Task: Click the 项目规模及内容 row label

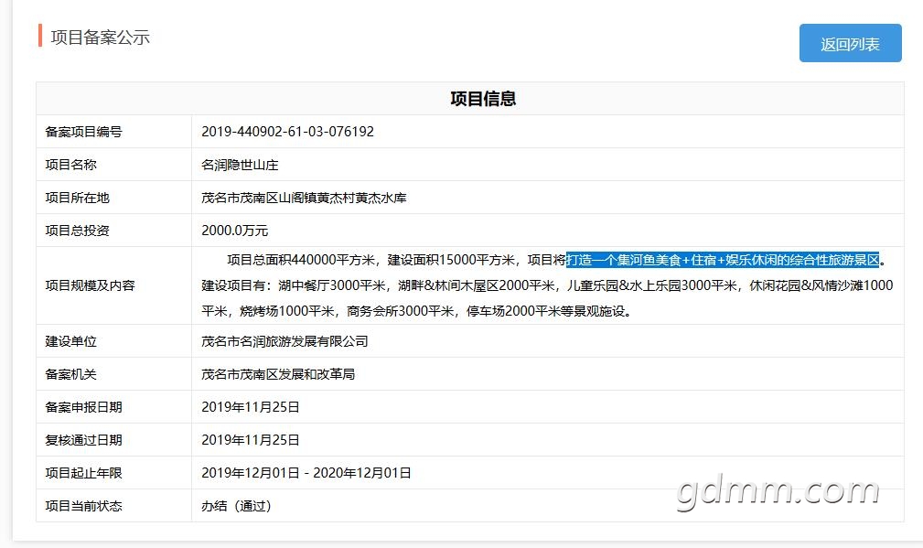Action: point(90,285)
